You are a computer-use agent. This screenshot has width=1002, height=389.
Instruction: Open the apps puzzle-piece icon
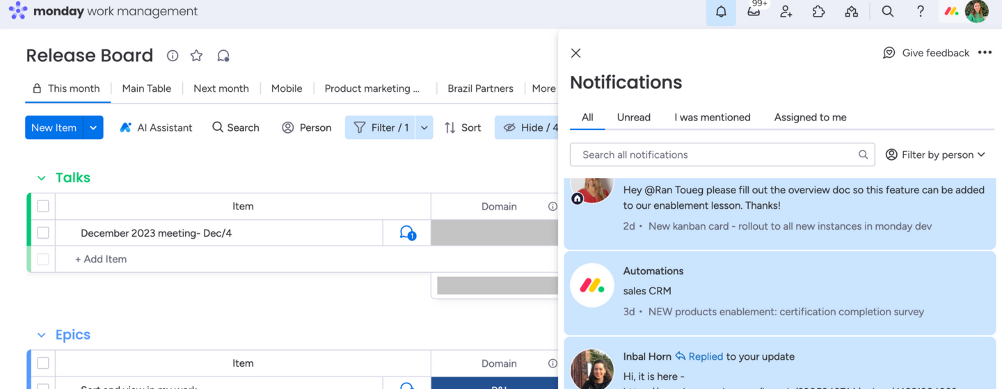coord(819,12)
